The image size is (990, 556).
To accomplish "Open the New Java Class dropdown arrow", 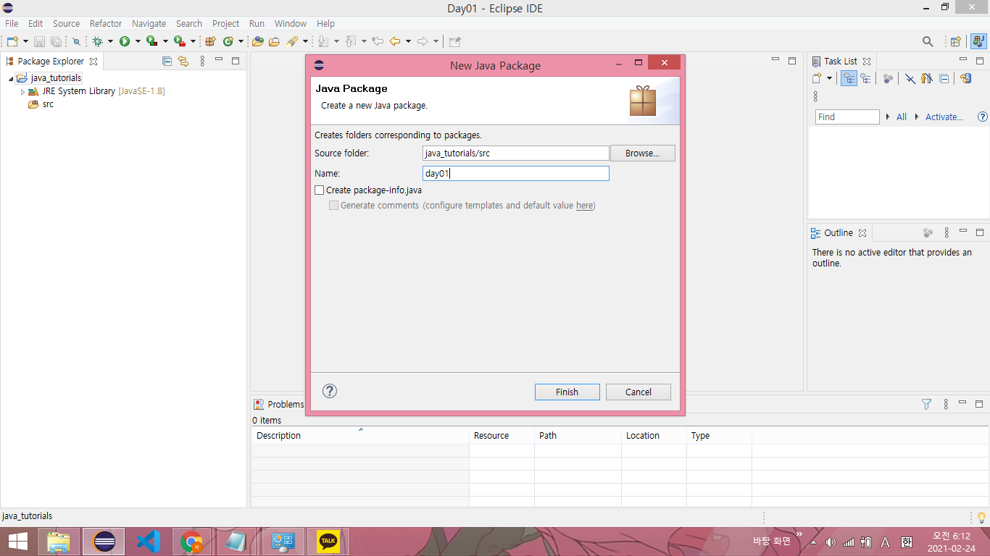I will tap(241, 41).
